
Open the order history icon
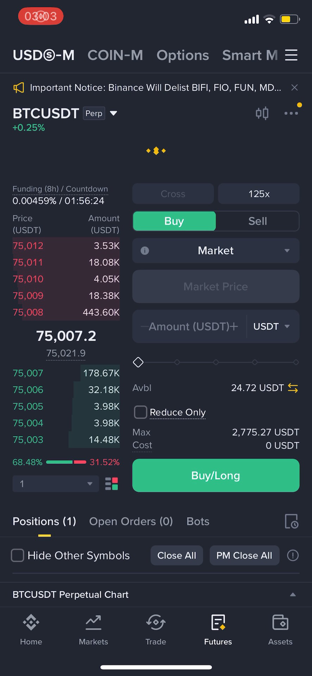pos(292,521)
